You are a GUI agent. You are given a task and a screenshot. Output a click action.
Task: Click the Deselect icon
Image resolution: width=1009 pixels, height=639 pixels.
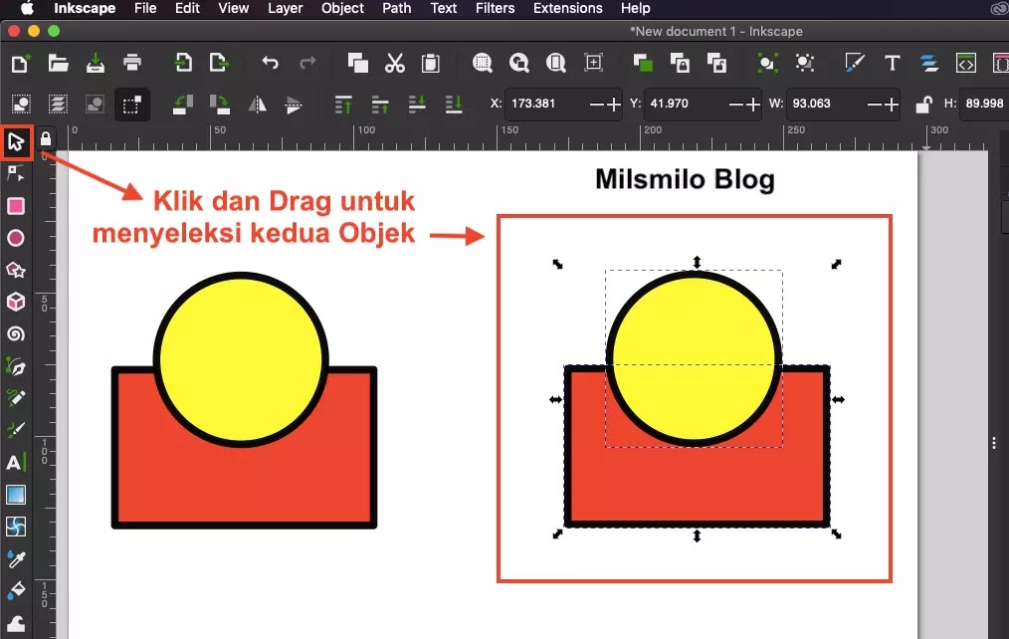click(x=95, y=105)
